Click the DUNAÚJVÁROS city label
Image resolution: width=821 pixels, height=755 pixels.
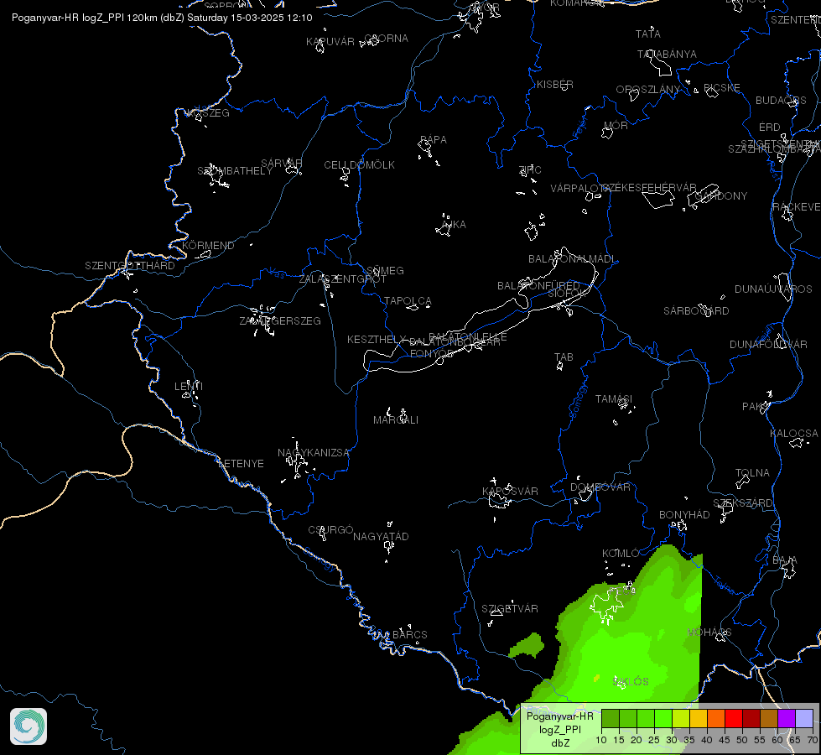[773, 289]
